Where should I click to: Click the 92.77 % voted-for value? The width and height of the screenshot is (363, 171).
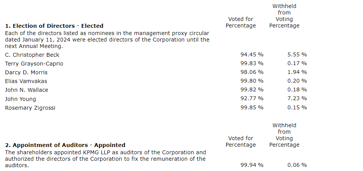[x=252, y=99]
